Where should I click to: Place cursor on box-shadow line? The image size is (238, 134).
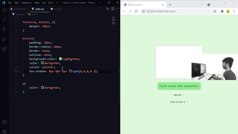(64, 71)
